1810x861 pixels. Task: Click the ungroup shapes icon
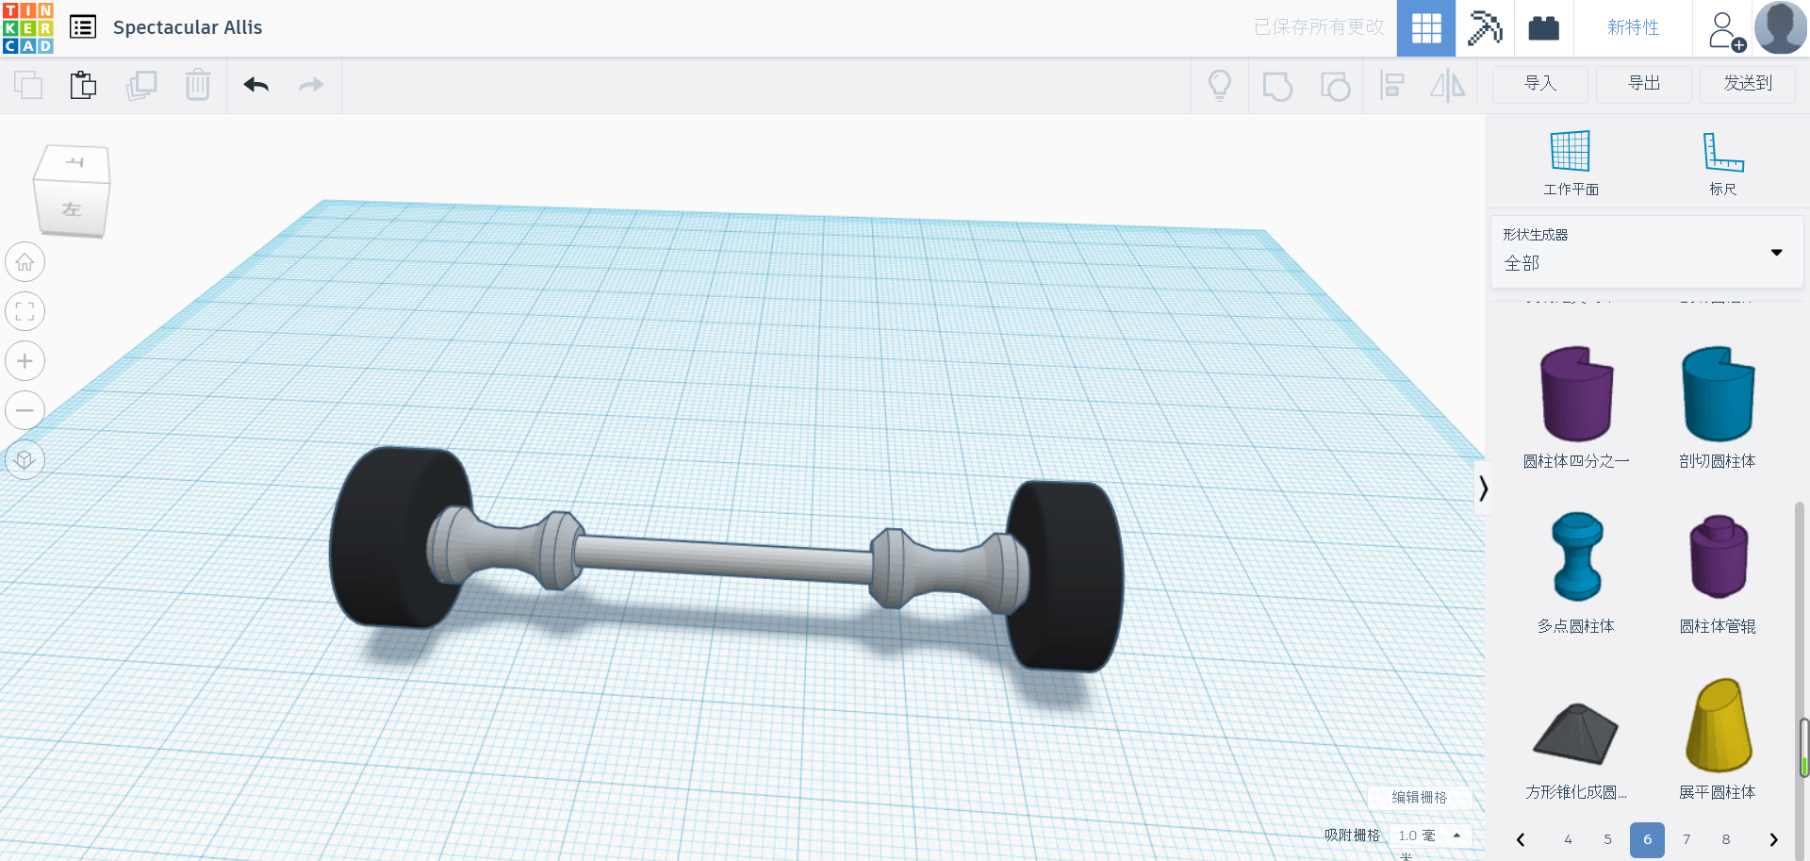(x=1335, y=86)
